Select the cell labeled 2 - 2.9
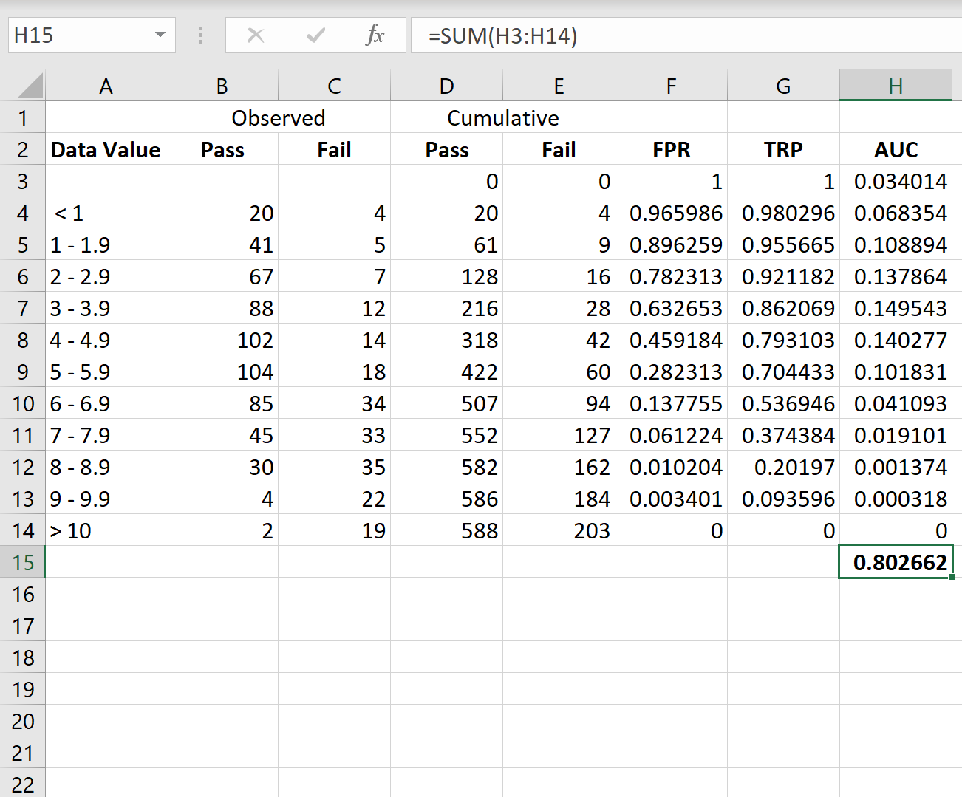The height and width of the screenshot is (797, 962). point(106,276)
